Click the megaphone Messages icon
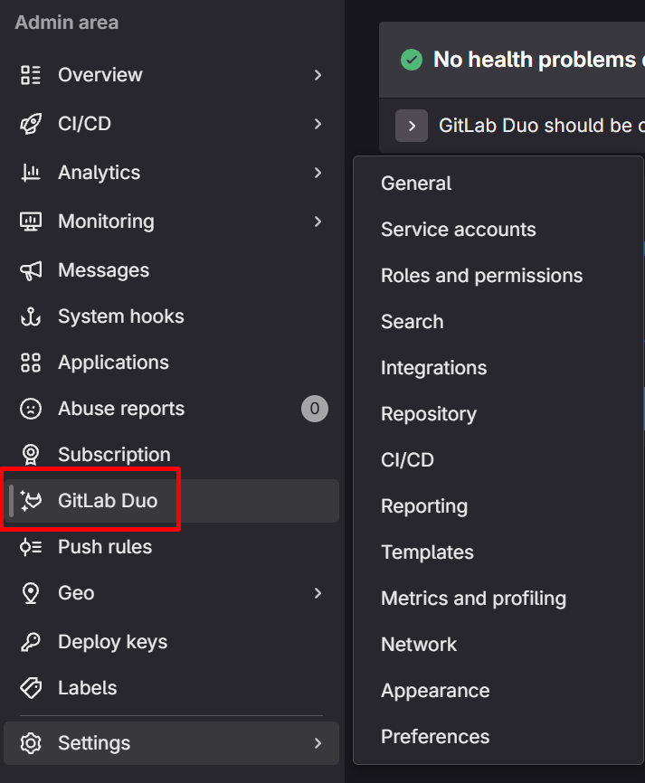This screenshot has height=783, width=645. [31, 270]
